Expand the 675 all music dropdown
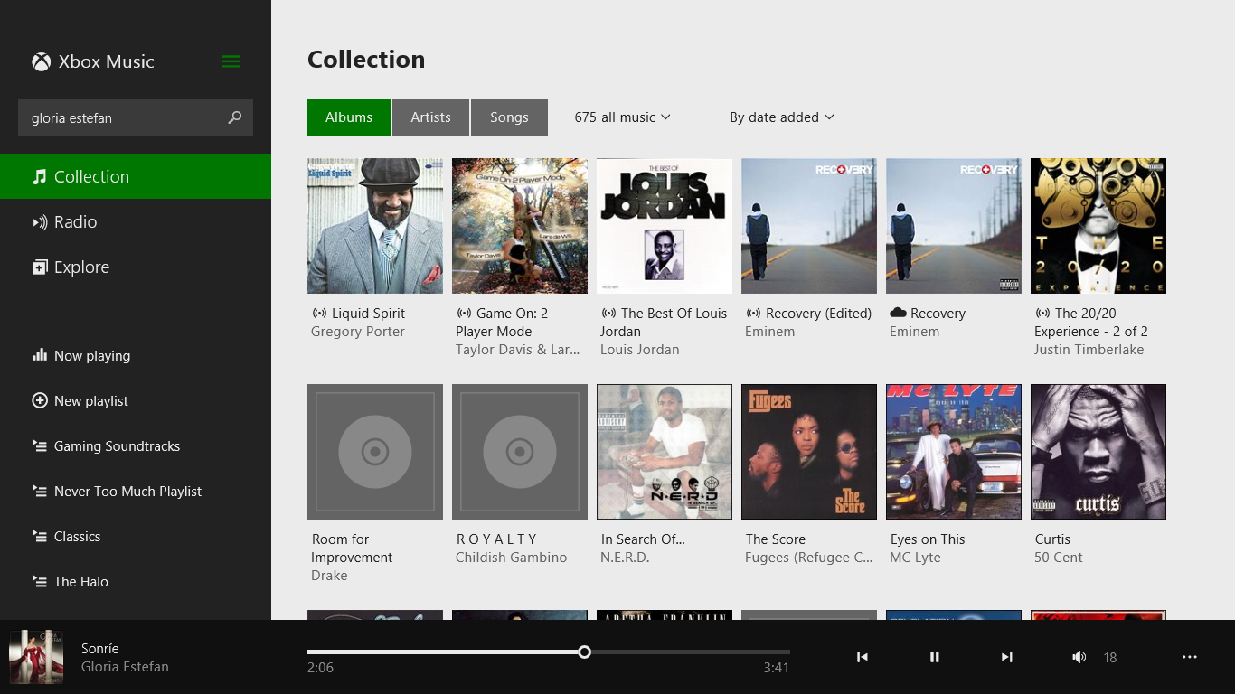 (x=622, y=117)
